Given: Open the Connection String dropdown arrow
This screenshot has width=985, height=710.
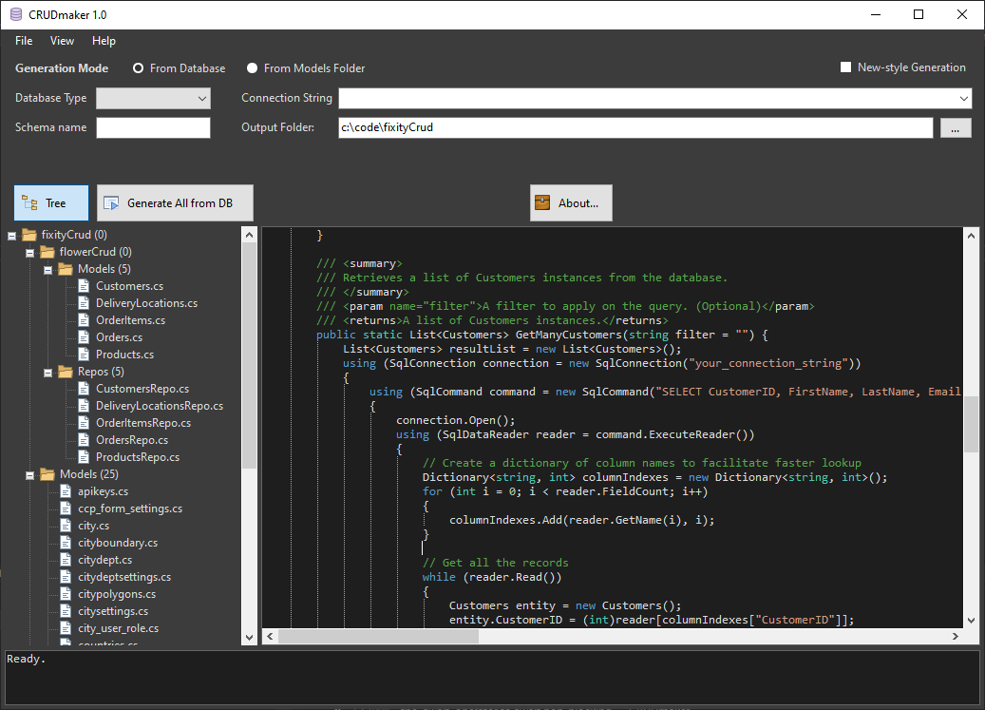Looking at the screenshot, I should pos(965,98).
